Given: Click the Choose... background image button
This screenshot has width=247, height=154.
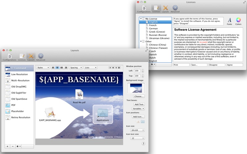Looking at the screenshot, I should tap(139, 96).
